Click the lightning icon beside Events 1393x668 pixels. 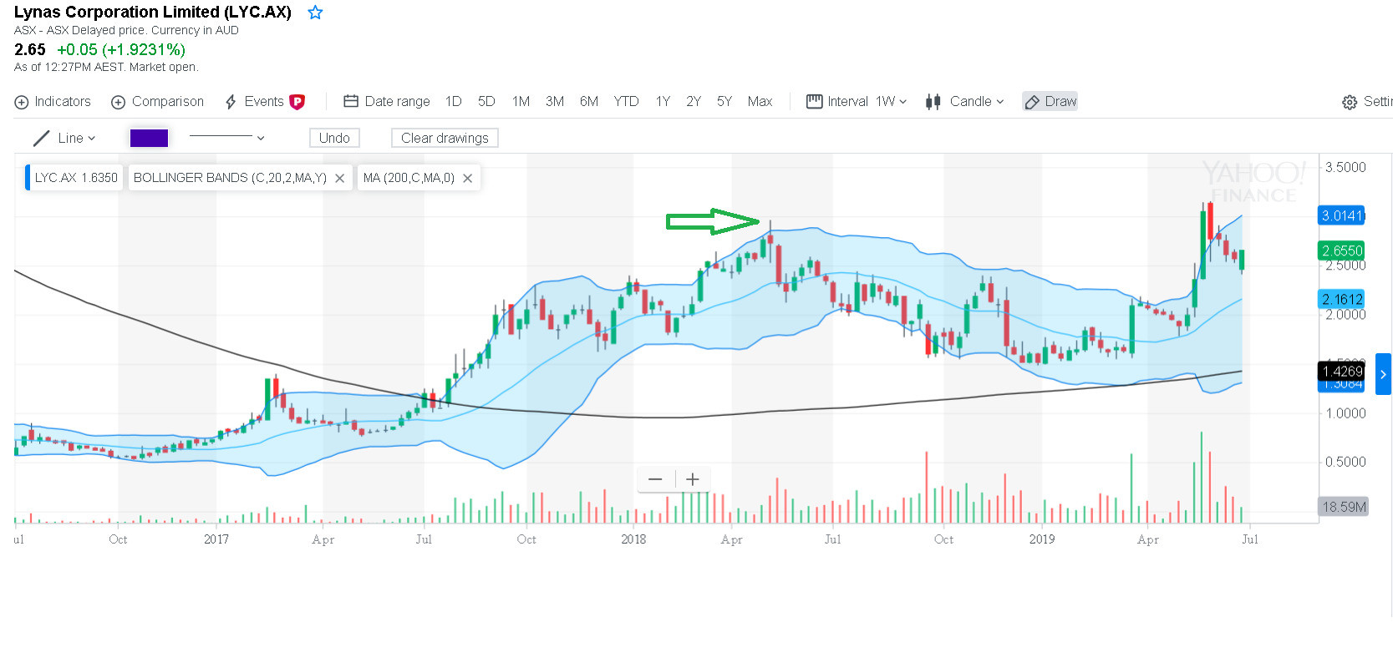pos(231,102)
